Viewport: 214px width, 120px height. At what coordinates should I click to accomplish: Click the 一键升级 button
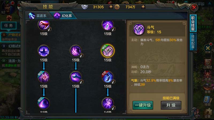143,105
